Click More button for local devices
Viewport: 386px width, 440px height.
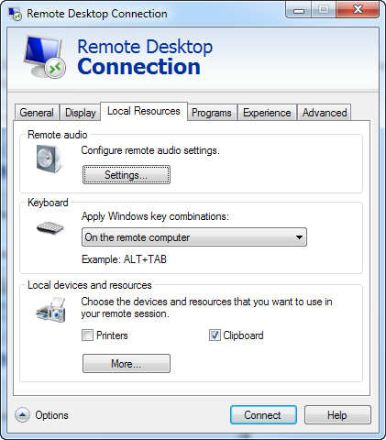point(127,364)
